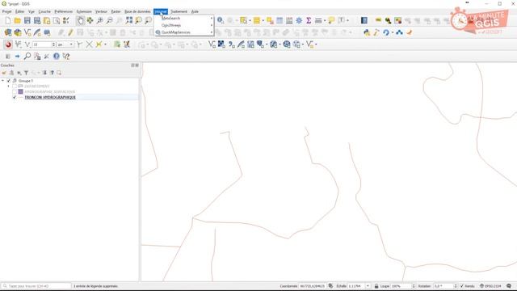Click the Add Group icon in Couches panel
This screenshot has height=291, width=517.
point(11,73)
